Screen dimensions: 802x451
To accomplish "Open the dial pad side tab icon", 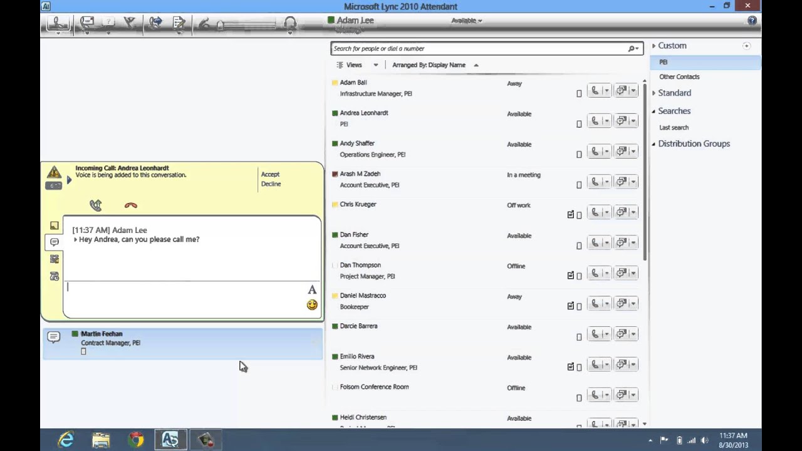I will pos(54,276).
